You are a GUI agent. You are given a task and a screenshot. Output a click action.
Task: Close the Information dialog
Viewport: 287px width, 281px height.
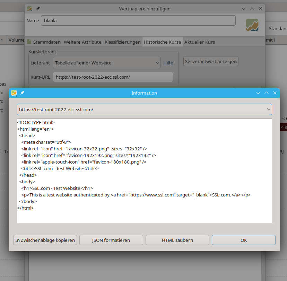[275, 93]
